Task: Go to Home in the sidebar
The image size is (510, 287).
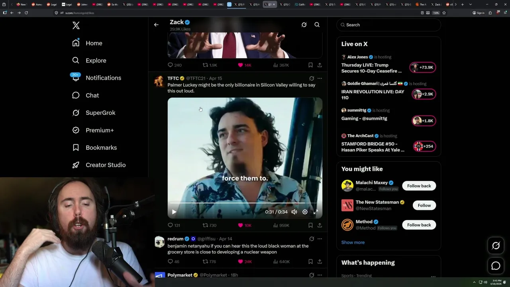Action: click(87, 43)
